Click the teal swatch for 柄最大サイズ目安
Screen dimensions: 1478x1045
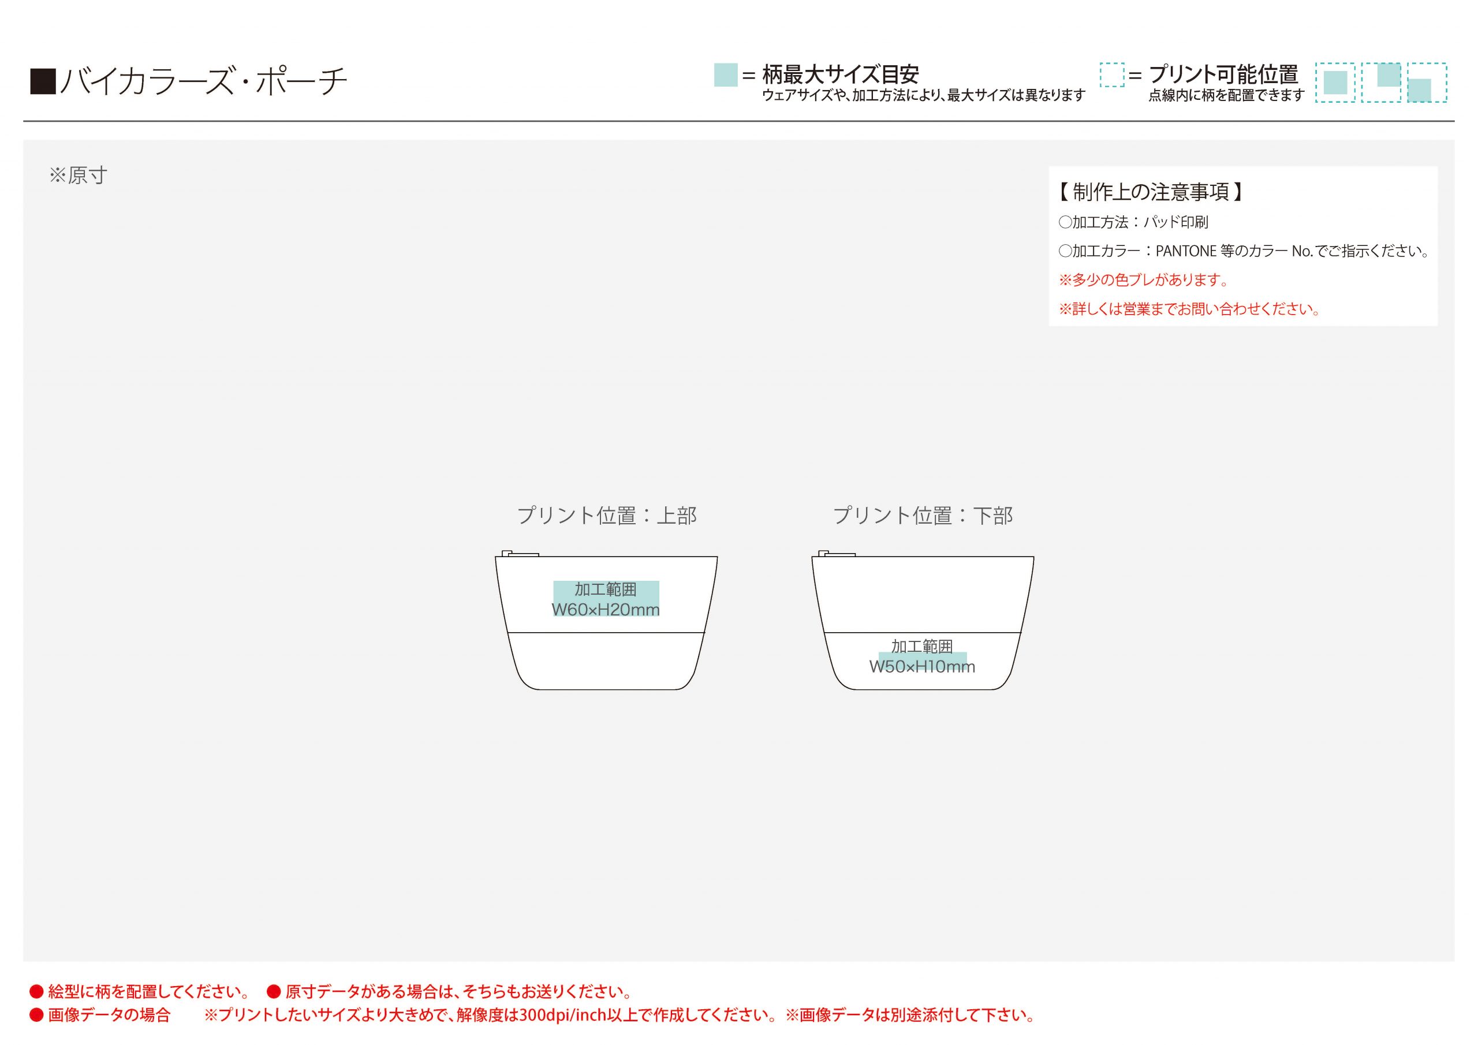[x=726, y=75]
